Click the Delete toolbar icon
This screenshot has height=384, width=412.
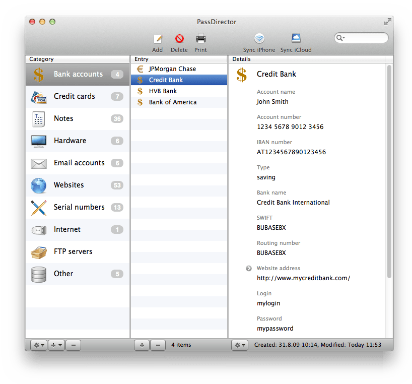pyautogui.click(x=179, y=40)
